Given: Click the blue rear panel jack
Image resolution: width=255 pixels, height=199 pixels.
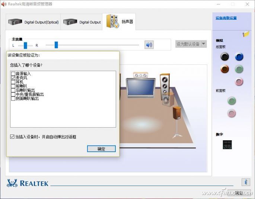Looking at the screenshot, I should tap(239, 57).
